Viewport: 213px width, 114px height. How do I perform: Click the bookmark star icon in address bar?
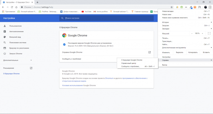coord(172,7)
